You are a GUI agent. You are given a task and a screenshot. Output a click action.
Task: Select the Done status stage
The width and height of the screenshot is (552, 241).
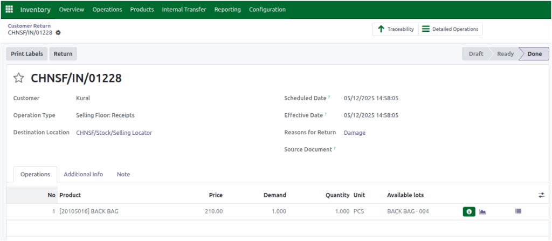(x=534, y=54)
